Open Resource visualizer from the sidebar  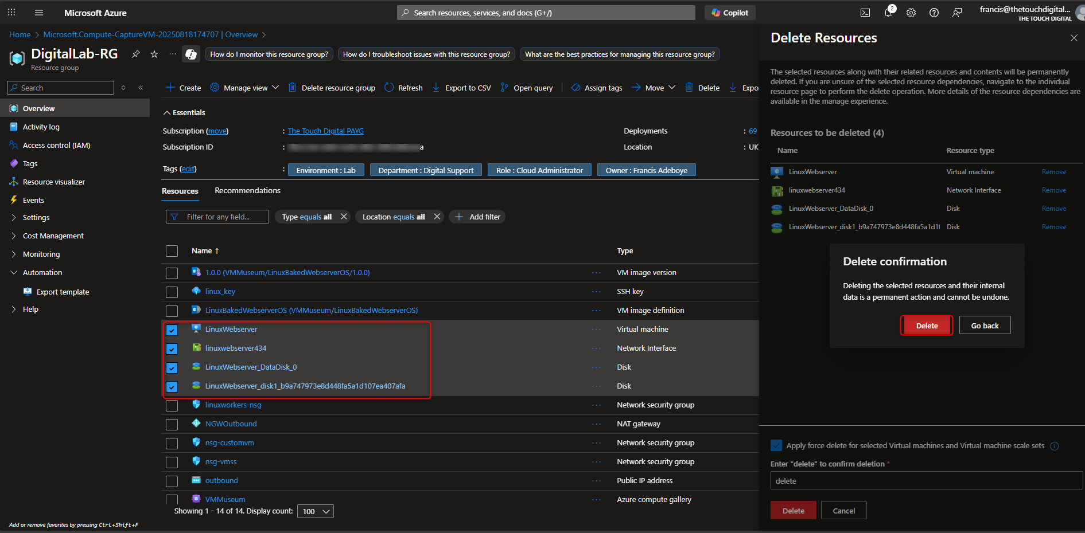click(x=53, y=182)
